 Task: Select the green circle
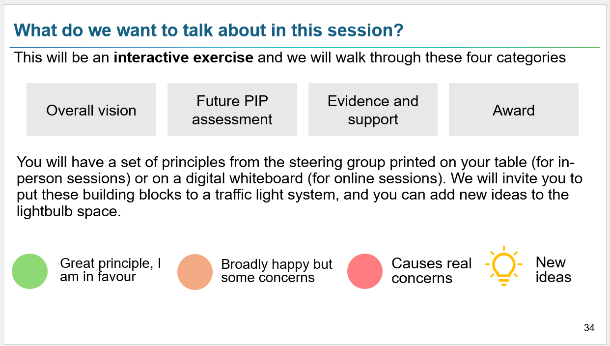[30, 271]
